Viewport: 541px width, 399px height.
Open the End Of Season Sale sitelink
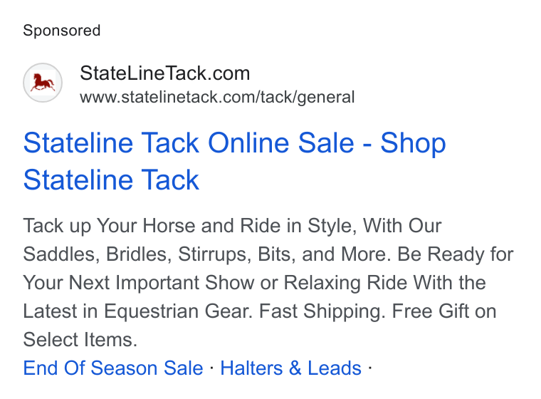(x=113, y=368)
